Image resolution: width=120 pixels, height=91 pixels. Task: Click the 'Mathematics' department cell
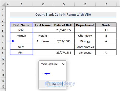85,47
